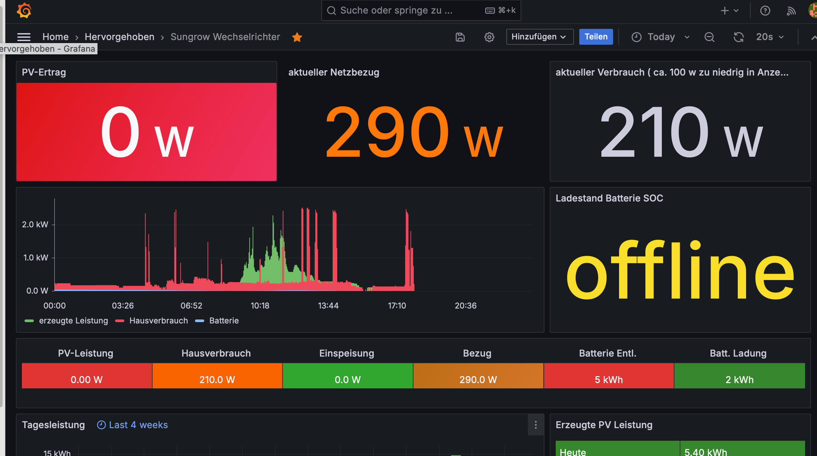Open Hervorgehoben breadcrumb item
This screenshot has height=456, width=817.
pos(119,37)
